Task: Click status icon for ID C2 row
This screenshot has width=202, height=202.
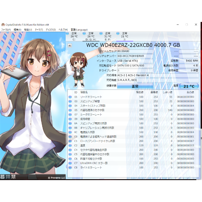Action: (x=70, y=146)
